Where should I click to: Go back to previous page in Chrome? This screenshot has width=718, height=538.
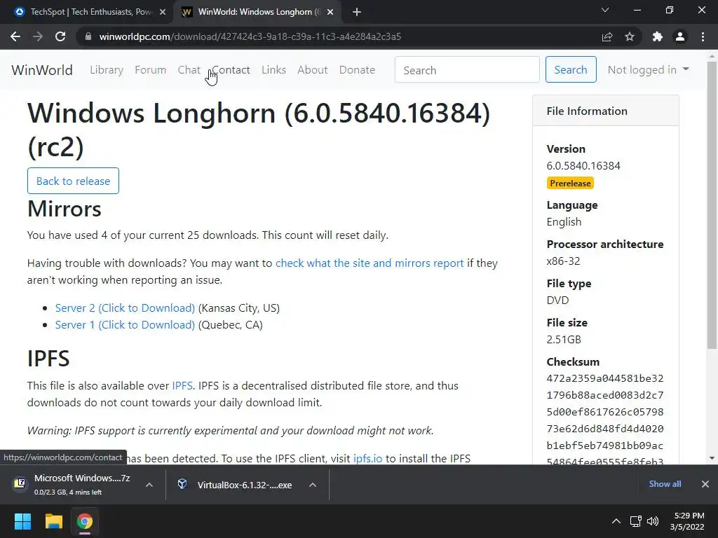pos(15,36)
